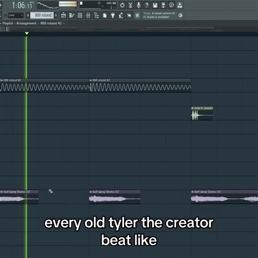Select the first 808 roland #2 audio clip
The width and height of the screenshot is (258, 258).
pos(45,85)
